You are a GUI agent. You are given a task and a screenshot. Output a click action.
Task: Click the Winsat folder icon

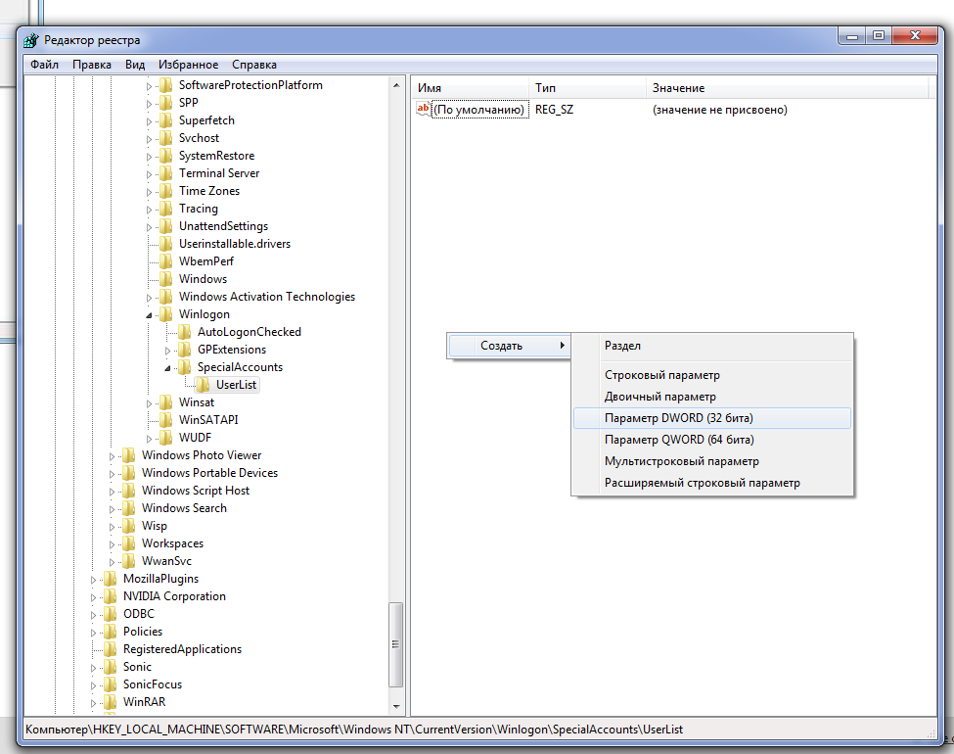[x=166, y=402]
